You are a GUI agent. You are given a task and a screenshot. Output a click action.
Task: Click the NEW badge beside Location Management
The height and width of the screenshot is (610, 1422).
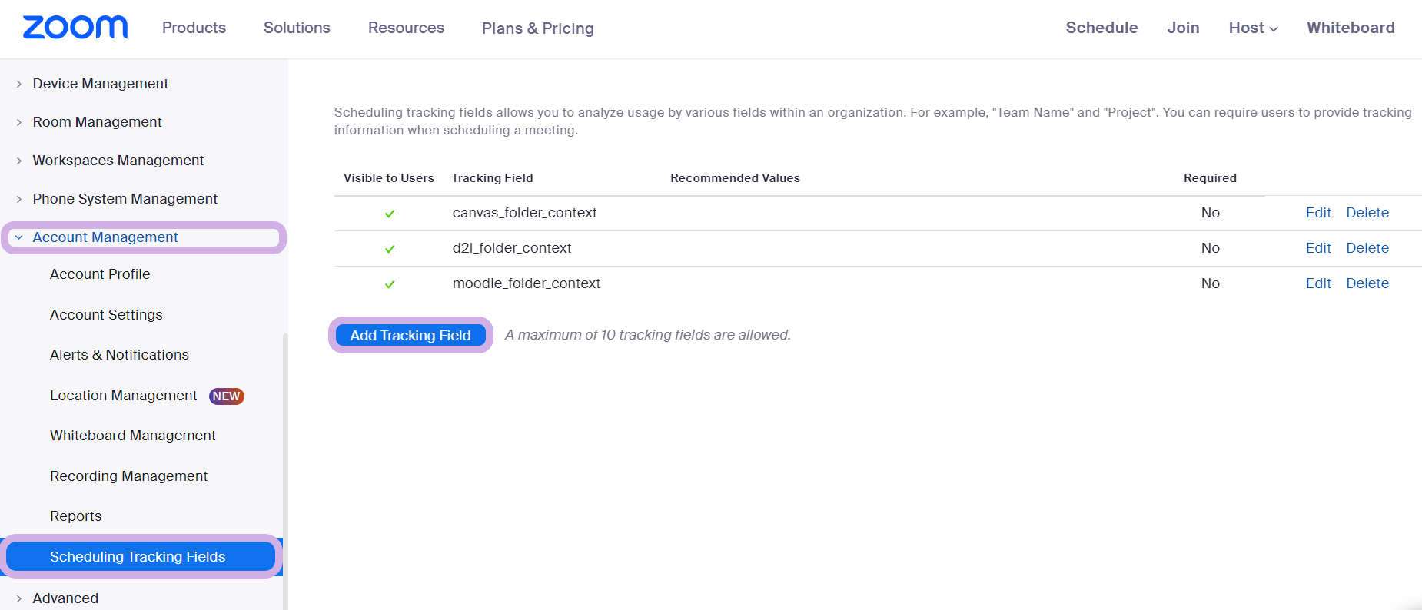click(x=226, y=396)
